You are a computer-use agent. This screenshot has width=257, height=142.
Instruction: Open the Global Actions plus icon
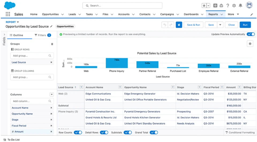tap(215, 6)
